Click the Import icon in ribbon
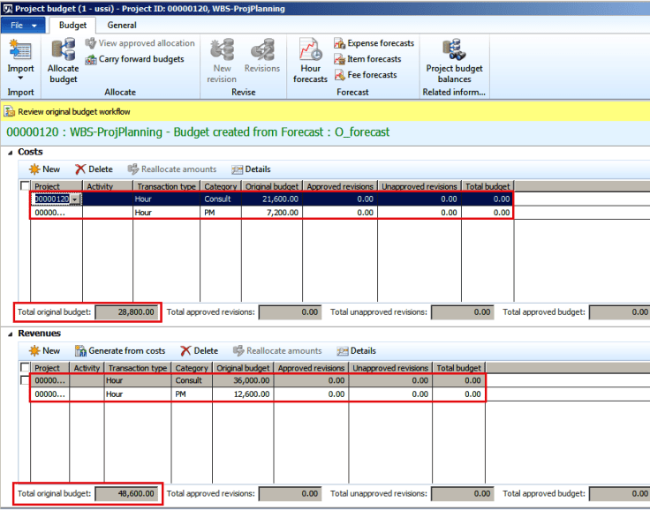The width and height of the screenshot is (650, 510). [x=20, y=53]
